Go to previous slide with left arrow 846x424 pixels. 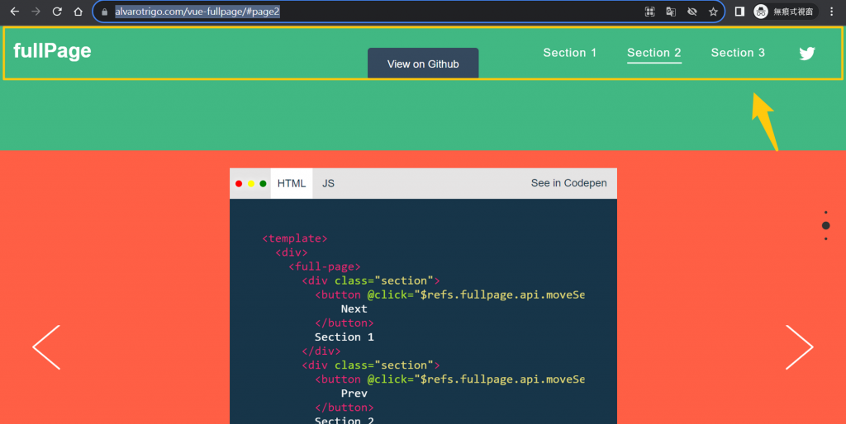pyautogui.click(x=46, y=347)
